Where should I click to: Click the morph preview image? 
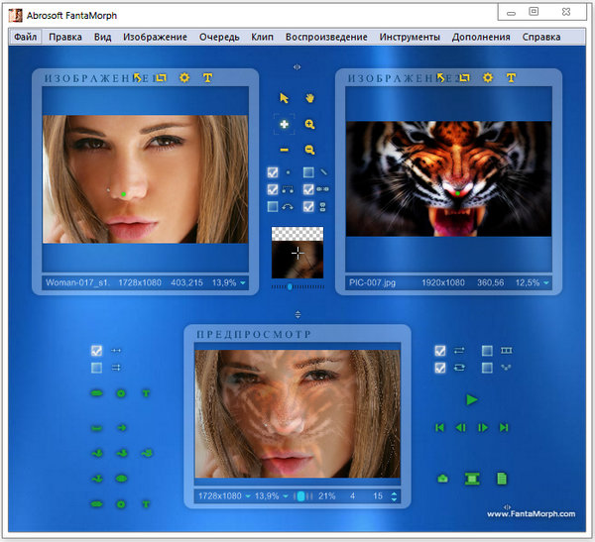(x=297, y=414)
